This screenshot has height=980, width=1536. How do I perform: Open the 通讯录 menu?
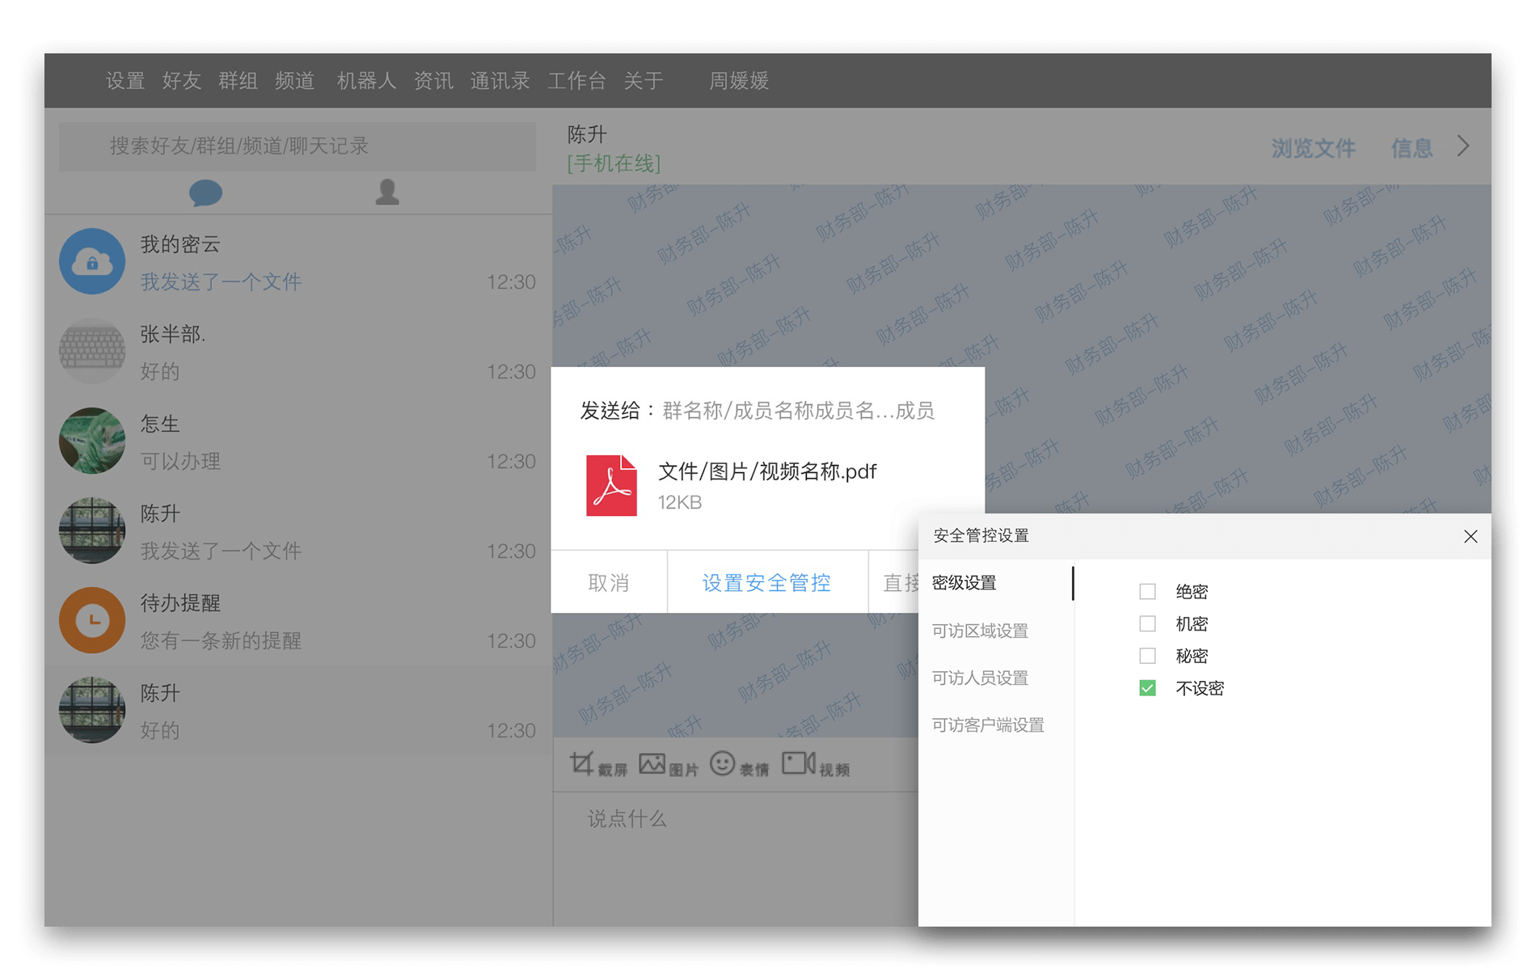tap(500, 80)
